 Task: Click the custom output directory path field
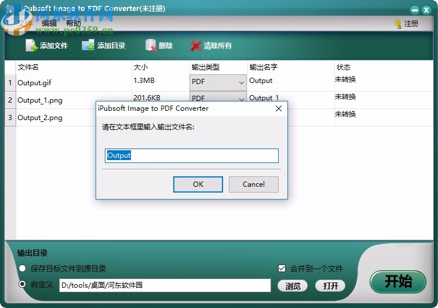[x=165, y=285]
